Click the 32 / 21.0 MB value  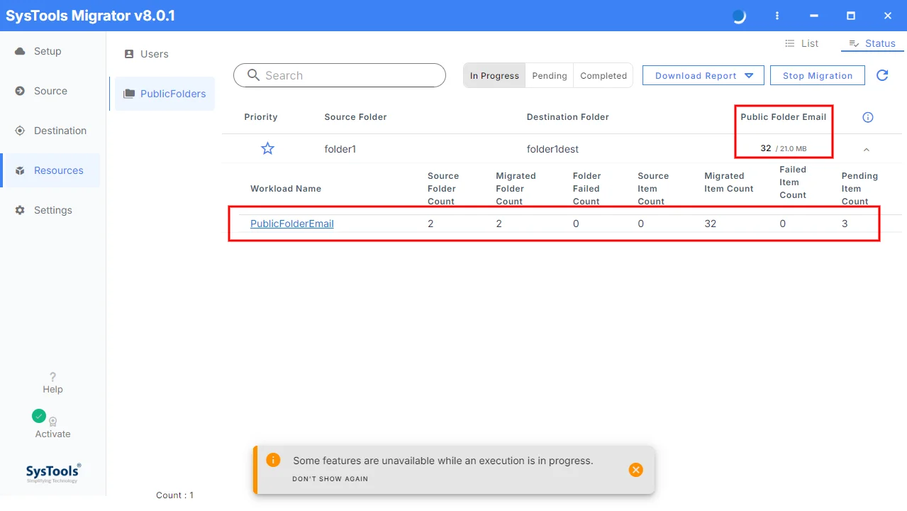coord(783,148)
